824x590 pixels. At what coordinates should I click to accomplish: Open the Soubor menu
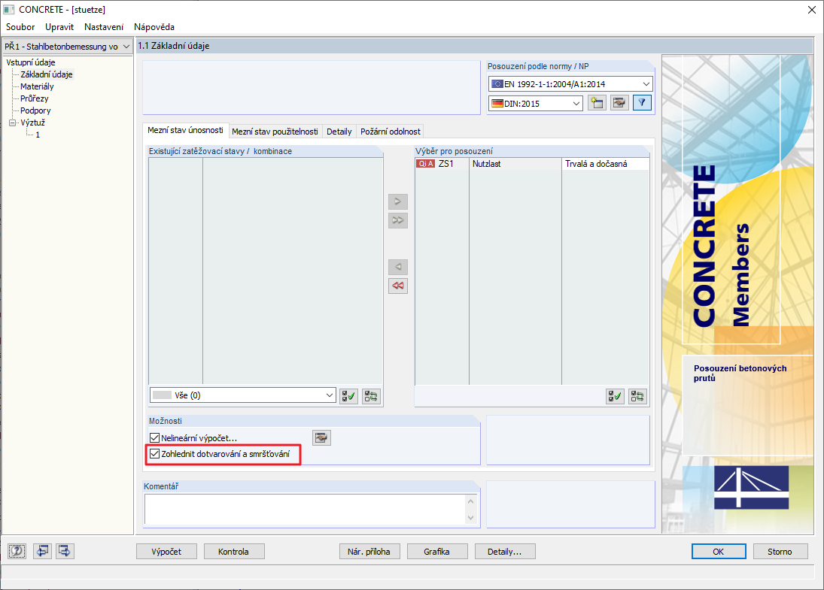click(20, 27)
